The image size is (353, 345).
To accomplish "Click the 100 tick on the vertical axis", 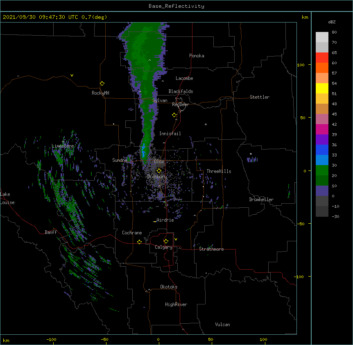I will [x=301, y=65].
